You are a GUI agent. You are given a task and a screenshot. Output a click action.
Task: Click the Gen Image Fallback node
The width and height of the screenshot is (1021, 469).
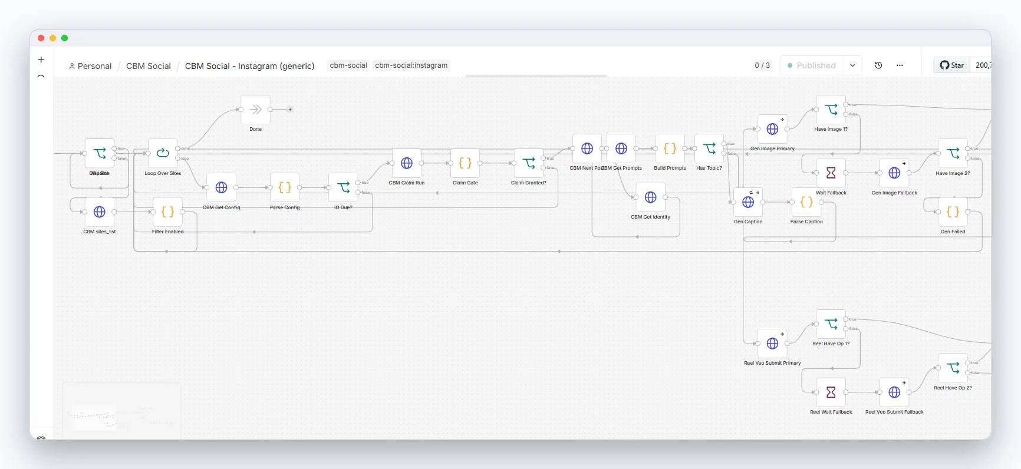coord(894,173)
